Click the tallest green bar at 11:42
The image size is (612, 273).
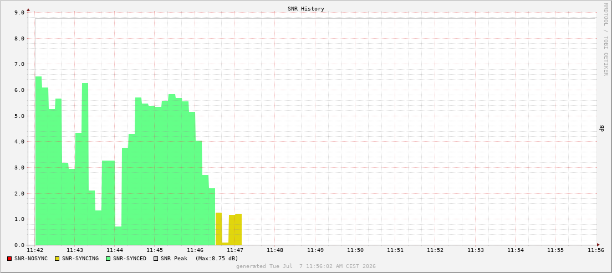(39, 161)
